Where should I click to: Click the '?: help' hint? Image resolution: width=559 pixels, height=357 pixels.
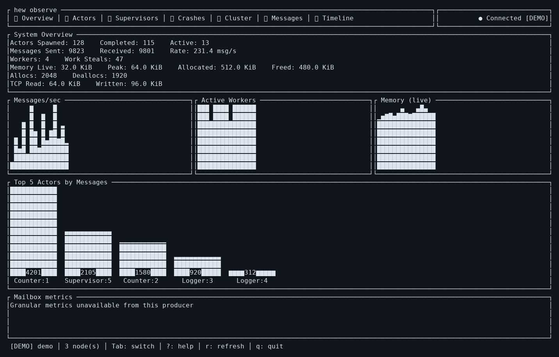(x=180, y=346)
